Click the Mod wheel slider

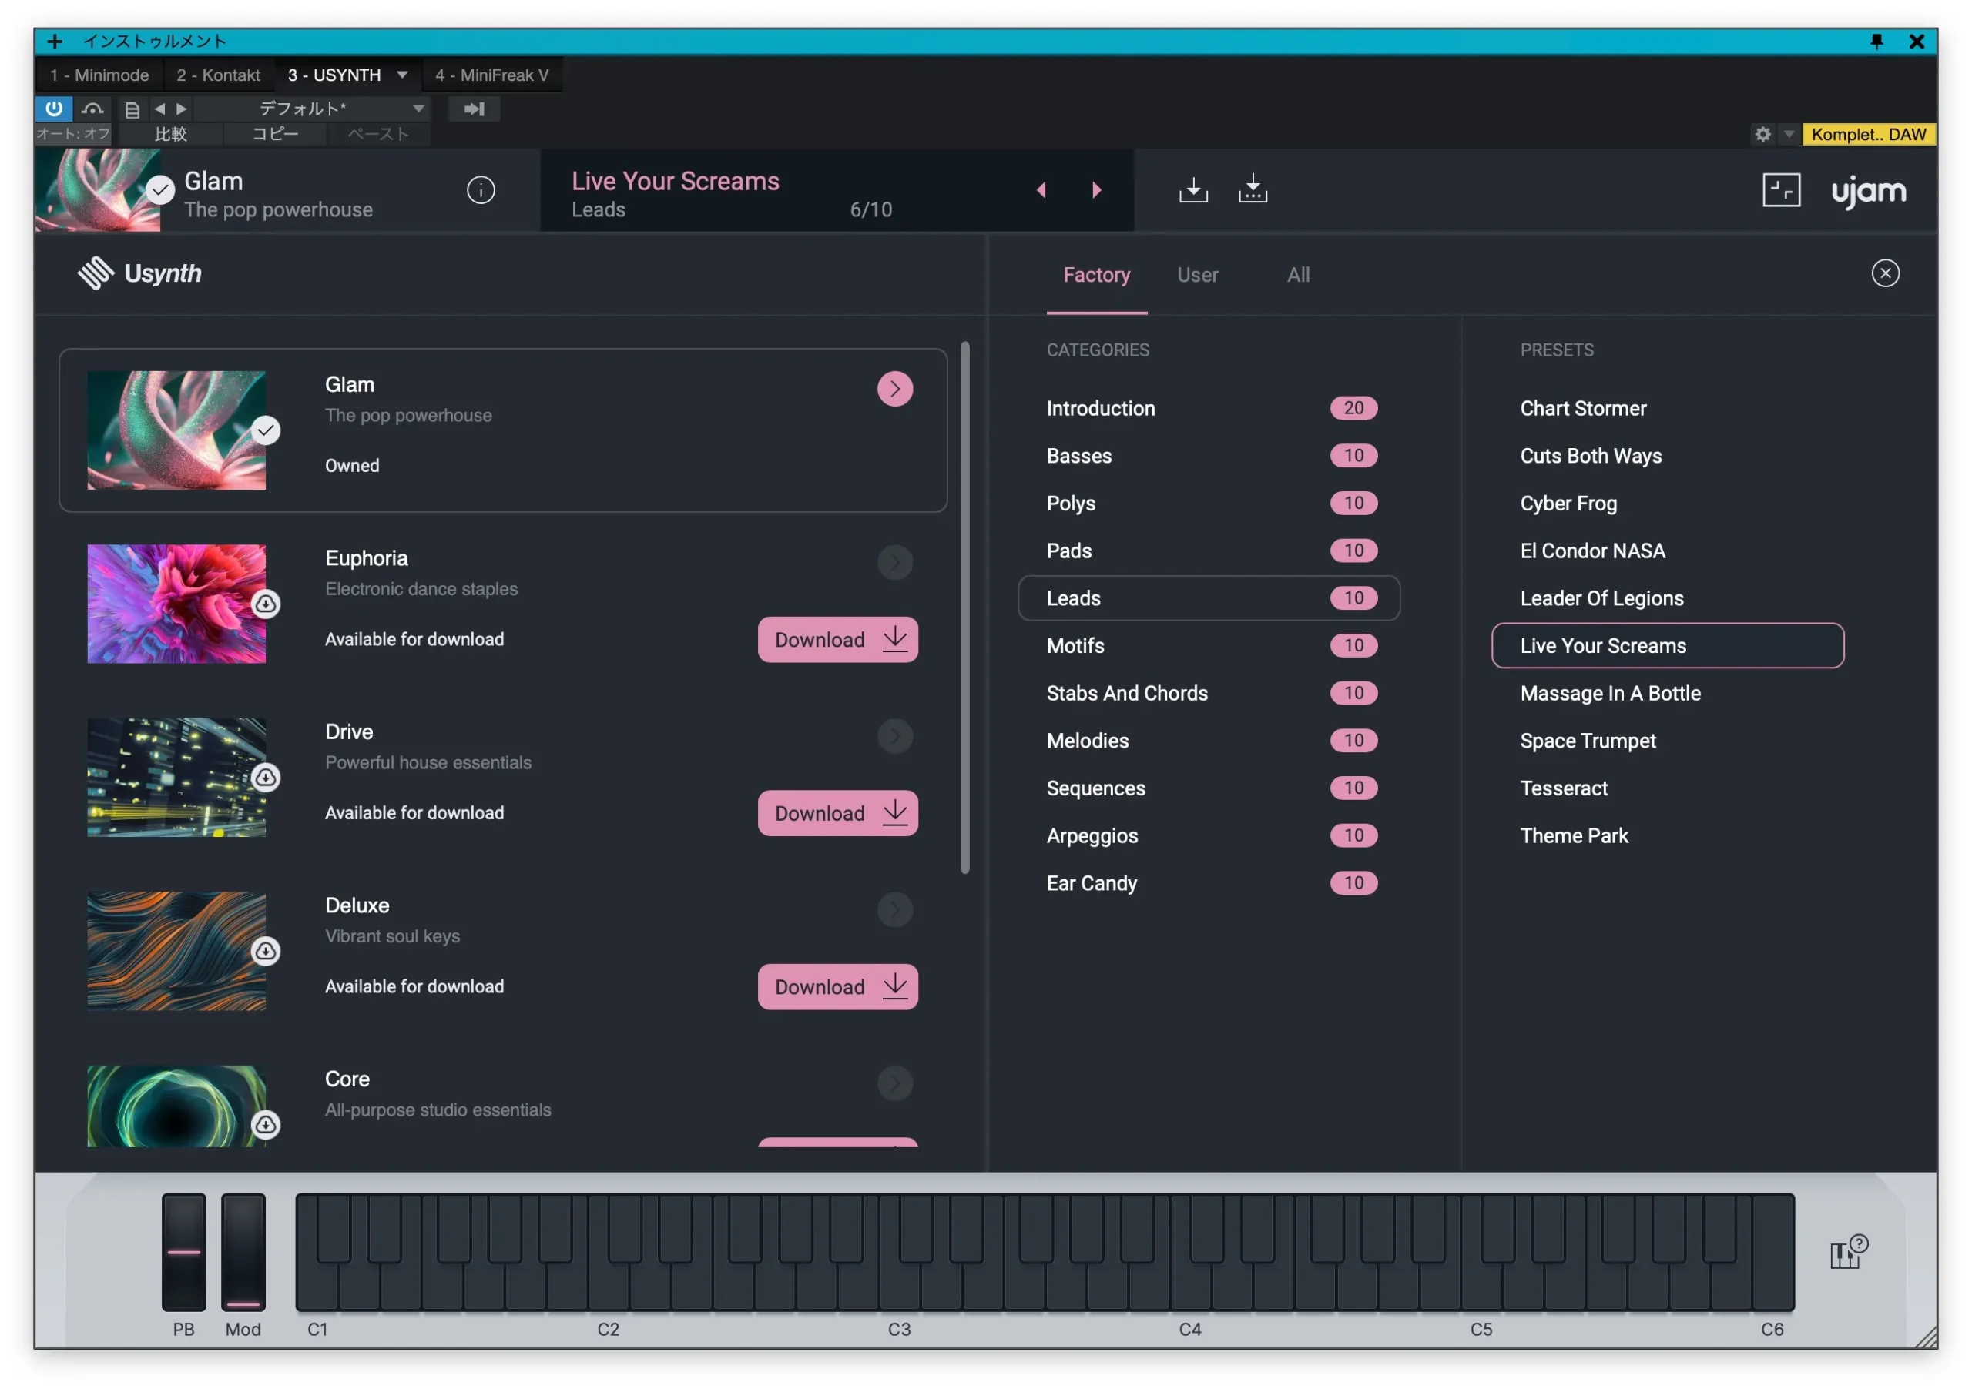click(243, 1252)
